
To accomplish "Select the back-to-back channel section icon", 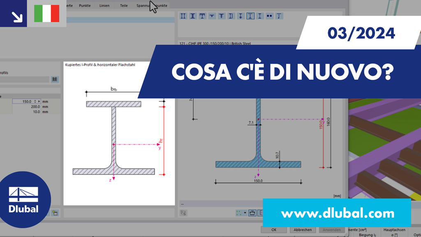I will point(192,16).
